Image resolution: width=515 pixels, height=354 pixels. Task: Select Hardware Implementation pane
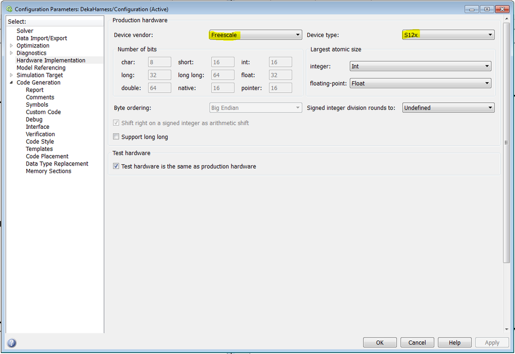(x=51, y=60)
